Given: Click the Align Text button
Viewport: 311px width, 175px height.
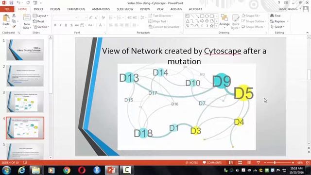Looking at the screenshot, I should [158, 21].
